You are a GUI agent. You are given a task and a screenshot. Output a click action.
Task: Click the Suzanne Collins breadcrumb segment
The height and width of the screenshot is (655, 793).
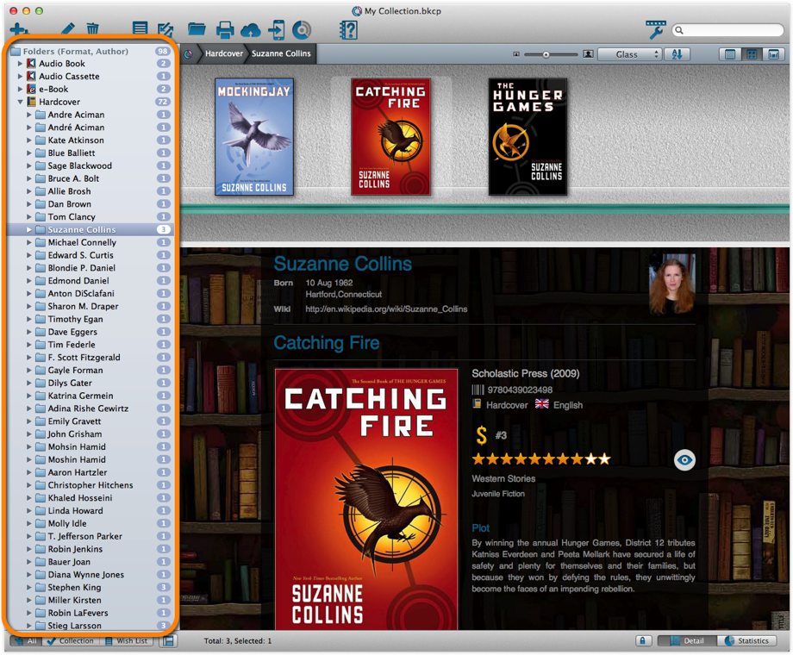(x=281, y=53)
